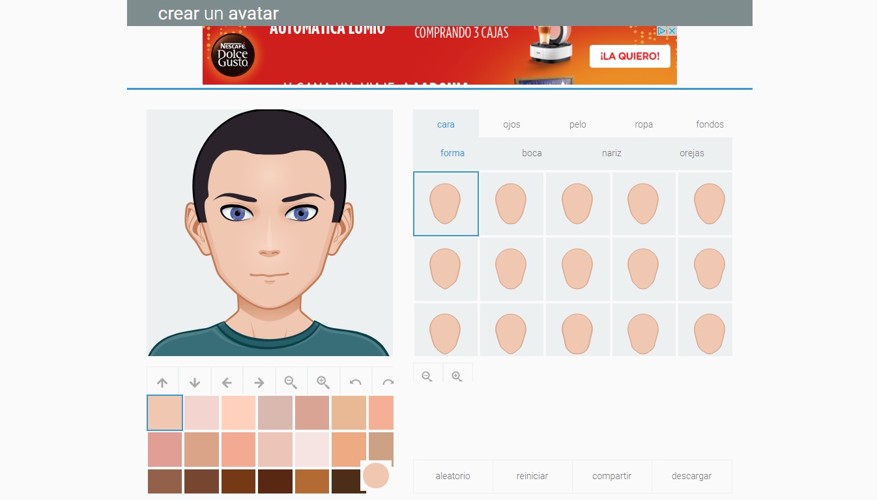Click the reiniciar button
Viewport: 877px width, 500px height.
click(x=532, y=476)
